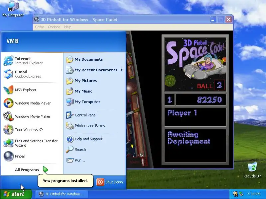The image size is (266, 199).
Task: Open Internet Explorer from the Start menu
Action: point(31,61)
